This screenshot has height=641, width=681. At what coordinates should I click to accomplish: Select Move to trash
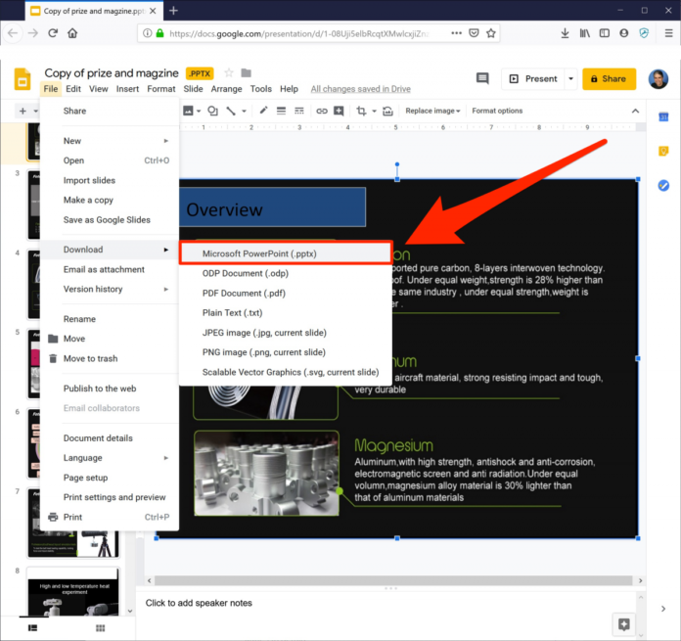110,358
